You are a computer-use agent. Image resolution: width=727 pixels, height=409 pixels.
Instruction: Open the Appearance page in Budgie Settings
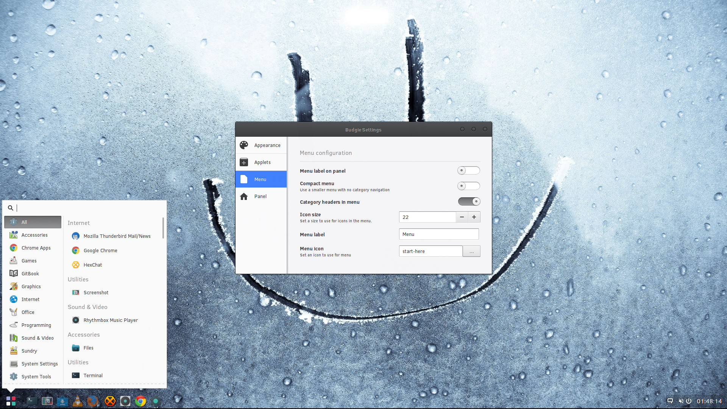click(261, 145)
